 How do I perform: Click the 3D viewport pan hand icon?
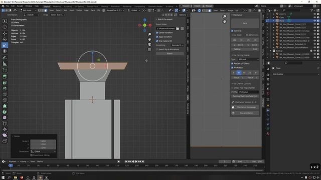[x=149, y=39]
